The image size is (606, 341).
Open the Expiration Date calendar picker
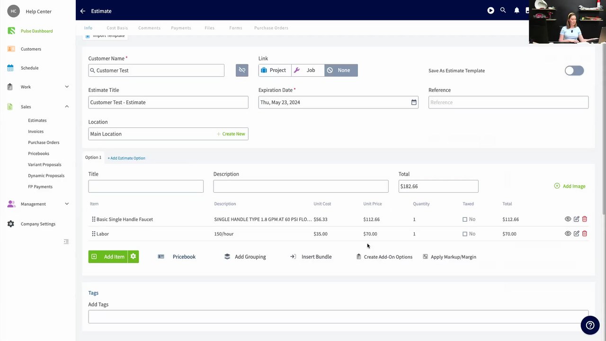(414, 102)
